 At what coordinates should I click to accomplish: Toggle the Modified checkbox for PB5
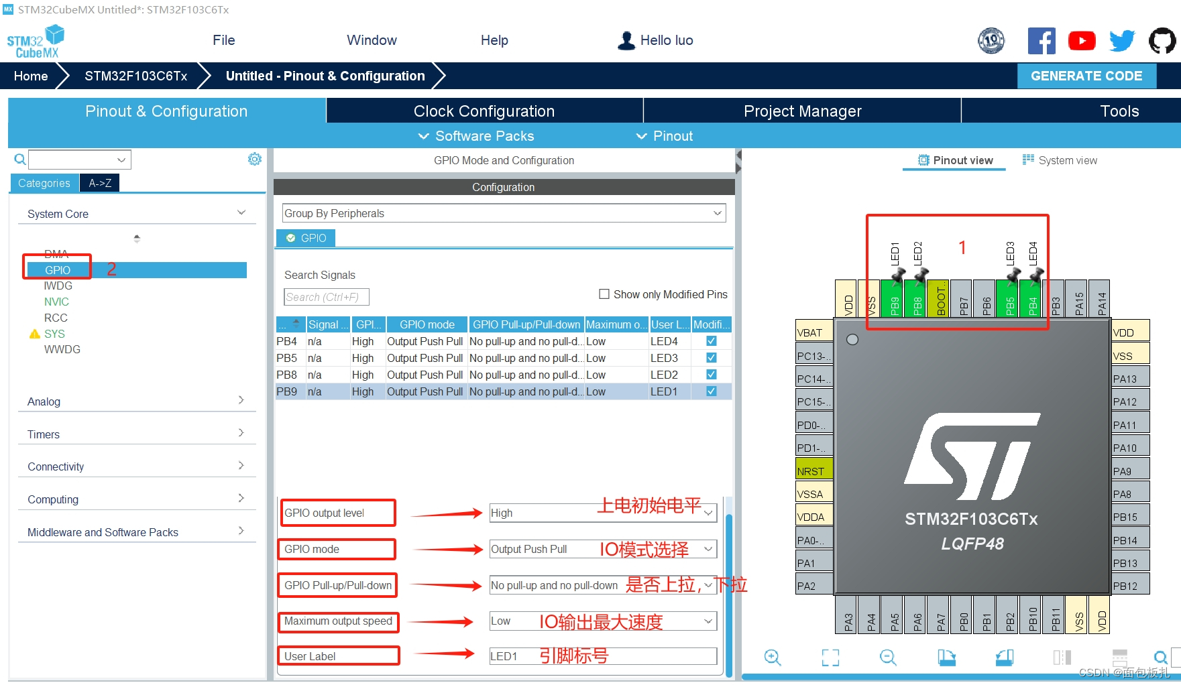pos(712,358)
